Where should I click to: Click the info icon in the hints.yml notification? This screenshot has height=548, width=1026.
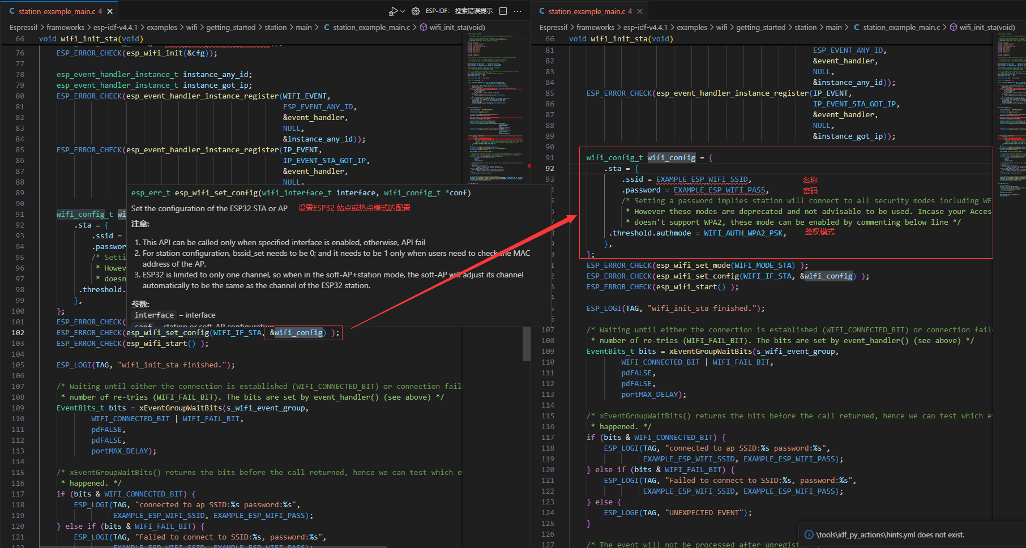809,535
